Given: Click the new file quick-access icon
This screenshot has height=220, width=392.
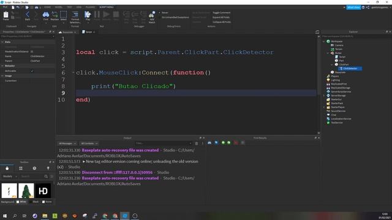Looking at the screenshot, I should click(x=13, y=7).
